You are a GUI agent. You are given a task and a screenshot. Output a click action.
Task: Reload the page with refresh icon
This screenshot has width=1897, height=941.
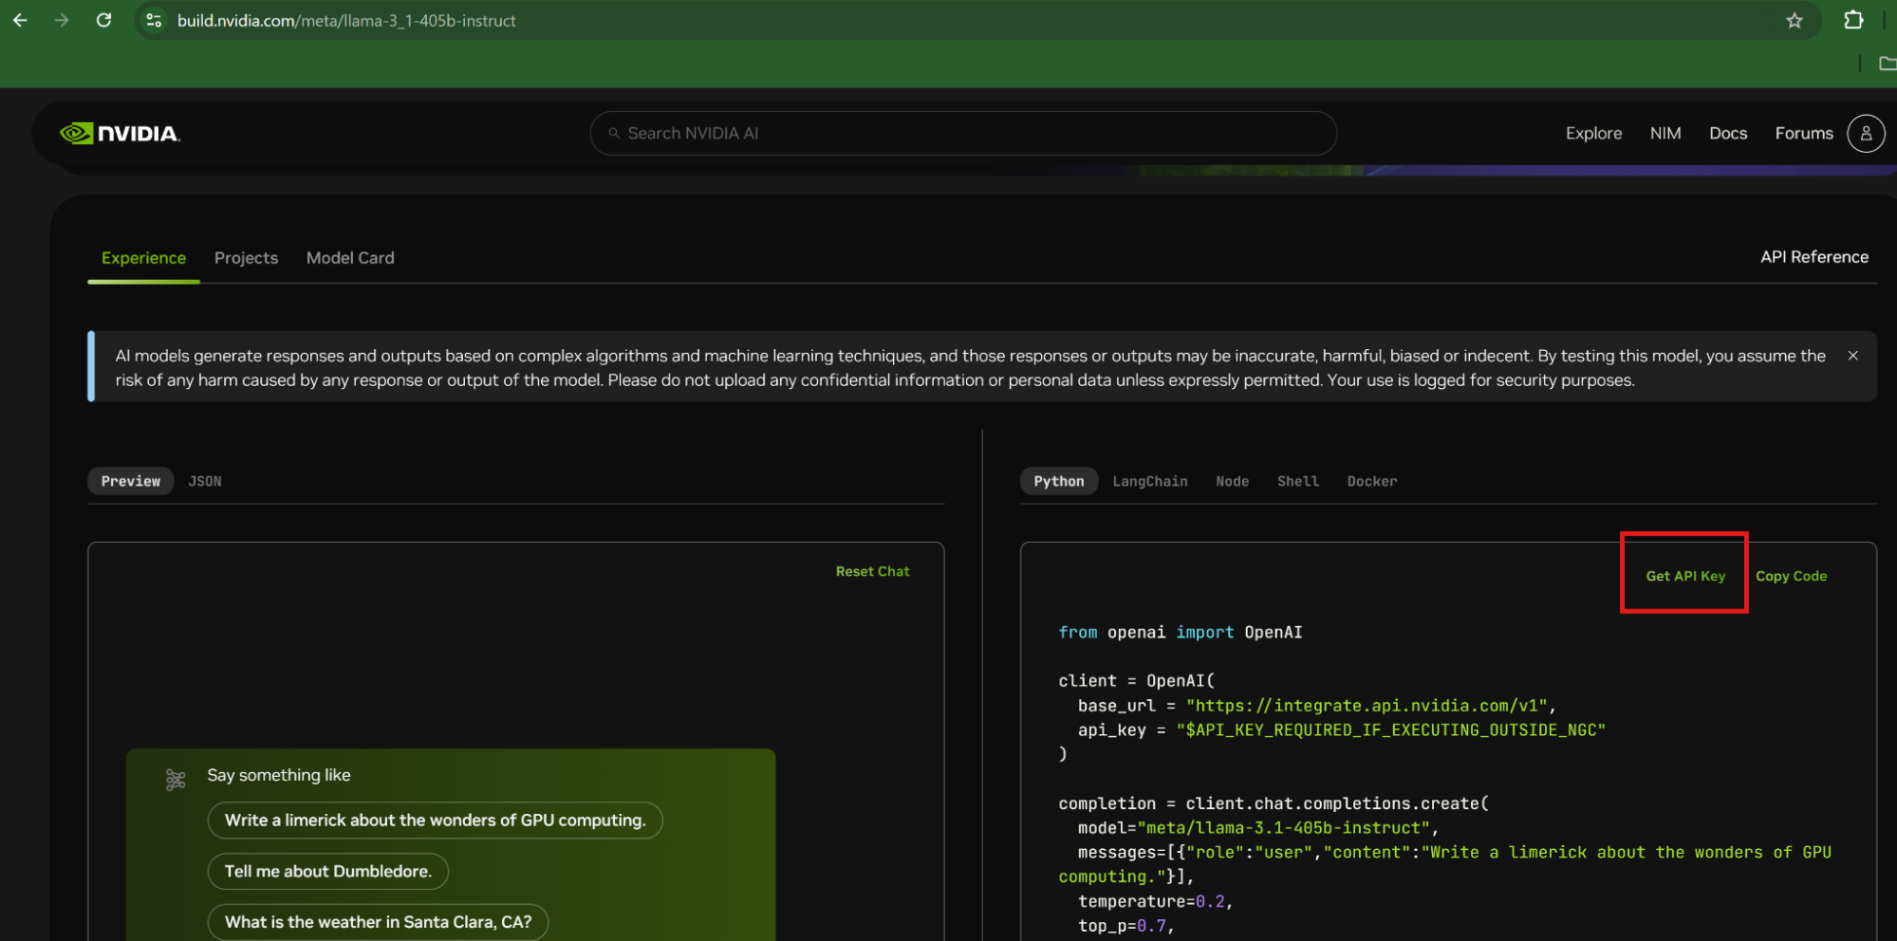103,20
